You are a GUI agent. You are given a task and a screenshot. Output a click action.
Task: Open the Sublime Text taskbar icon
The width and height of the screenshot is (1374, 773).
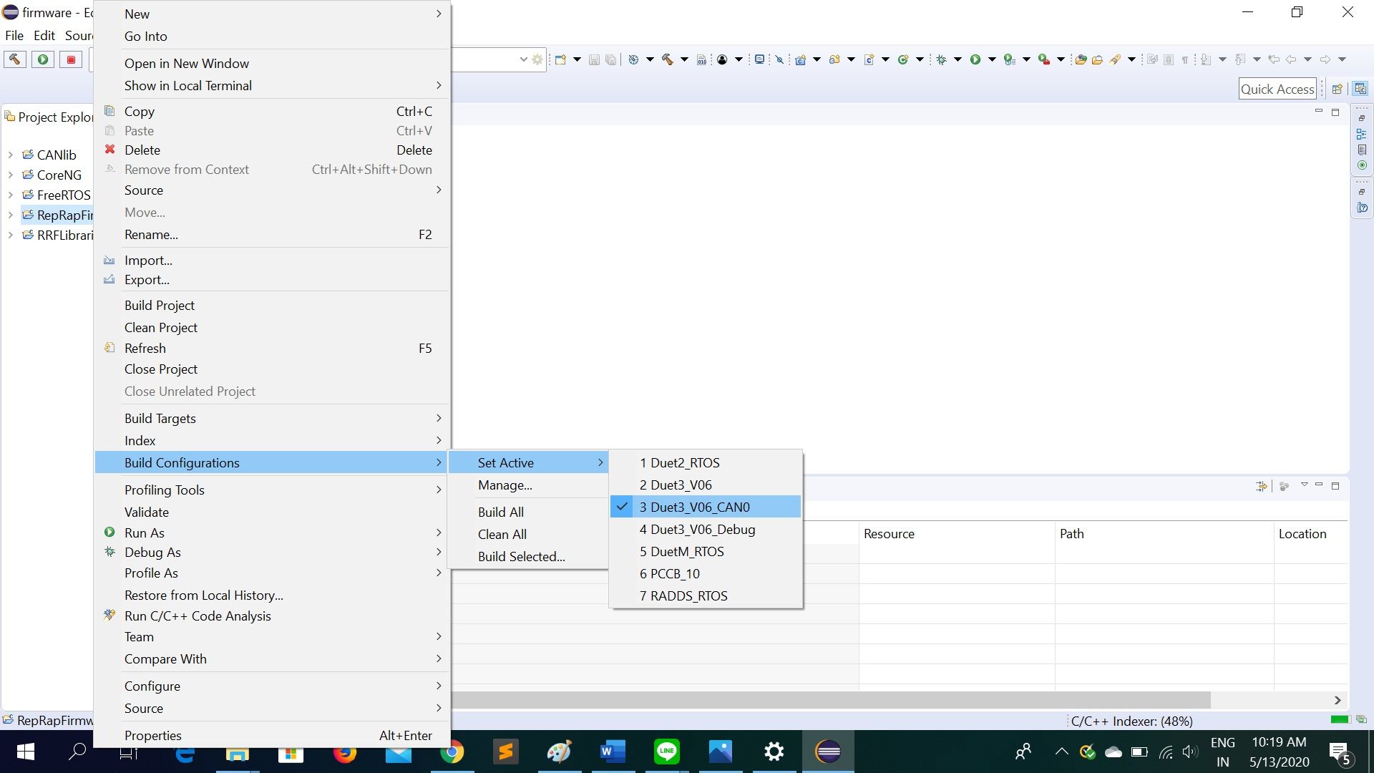(x=505, y=752)
